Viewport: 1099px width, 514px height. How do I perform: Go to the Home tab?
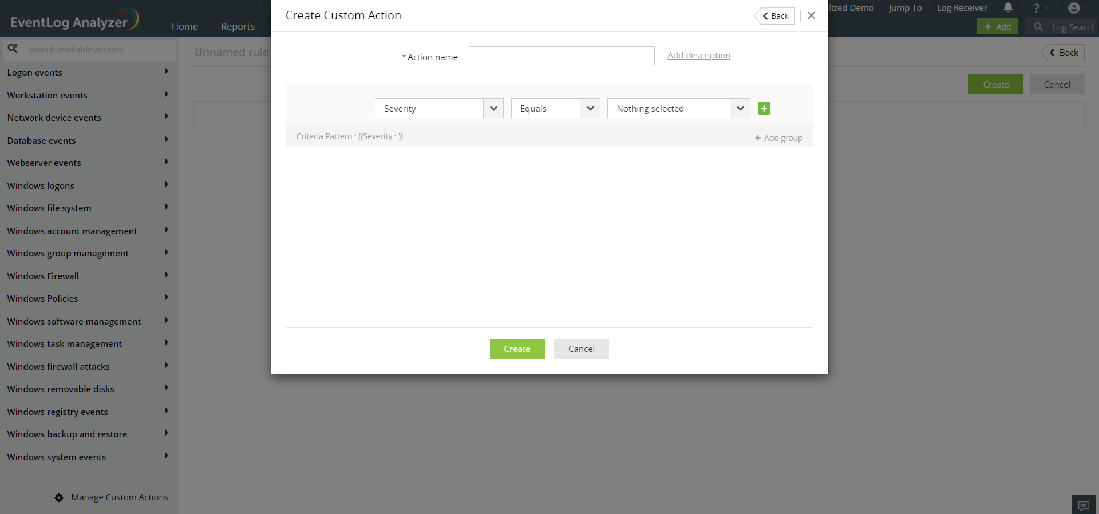185,26
